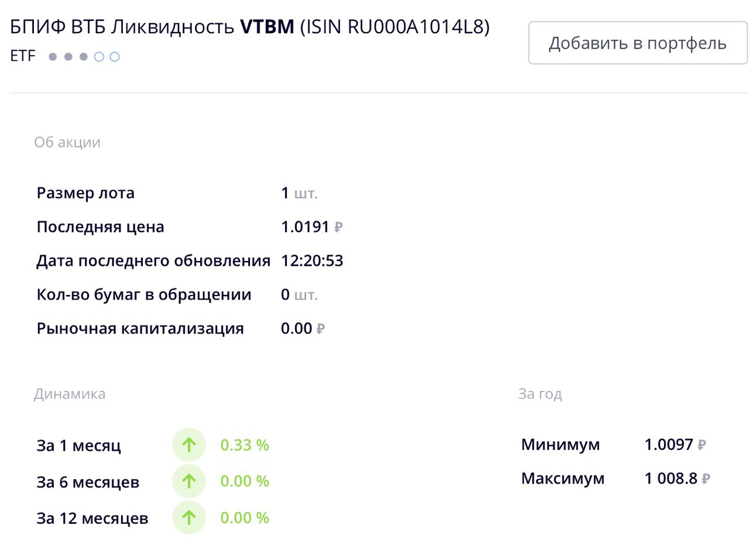
Task: Click the Последняя цена label
Action: coord(101,227)
